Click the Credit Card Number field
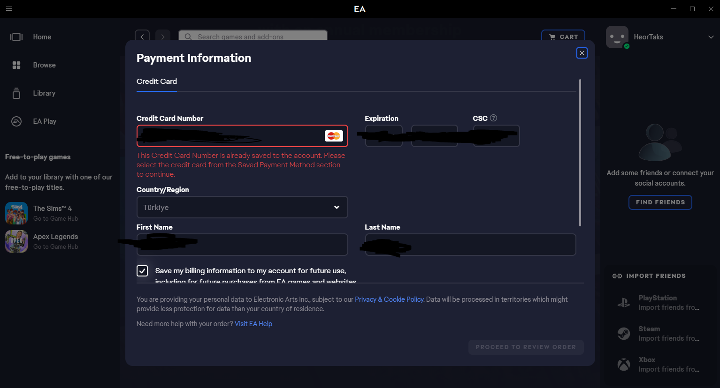The image size is (720, 388). point(242,136)
